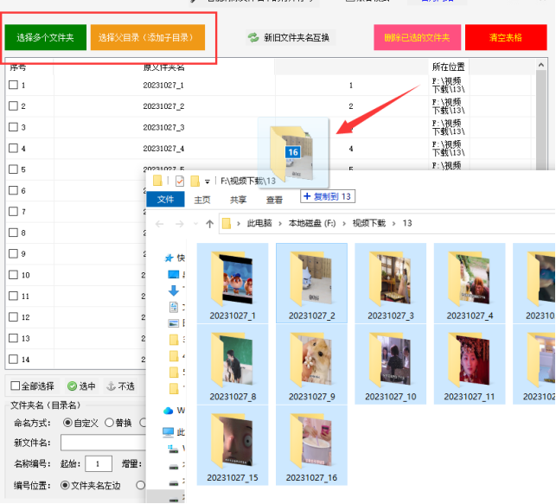Viewport: 556px width, 504px height.
Task: Click the table scrollbar up arrow
Action: click(x=540, y=65)
